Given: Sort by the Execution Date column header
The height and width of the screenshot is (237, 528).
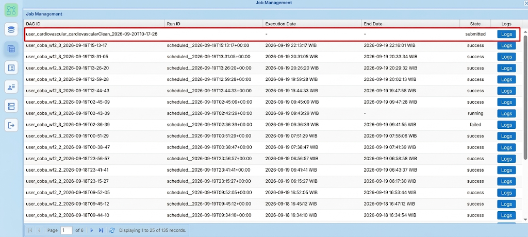Looking at the screenshot, I should pyautogui.click(x=312, y=24).
